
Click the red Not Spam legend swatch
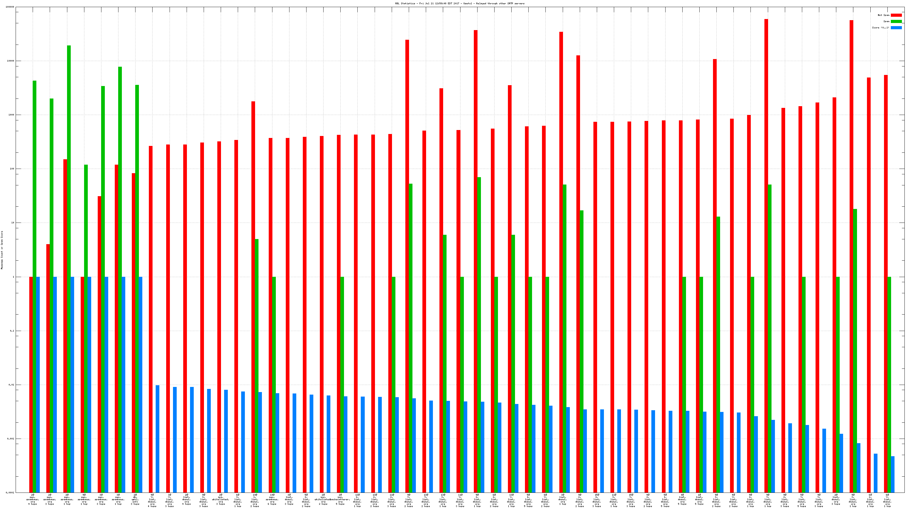(x=896, y=15)
